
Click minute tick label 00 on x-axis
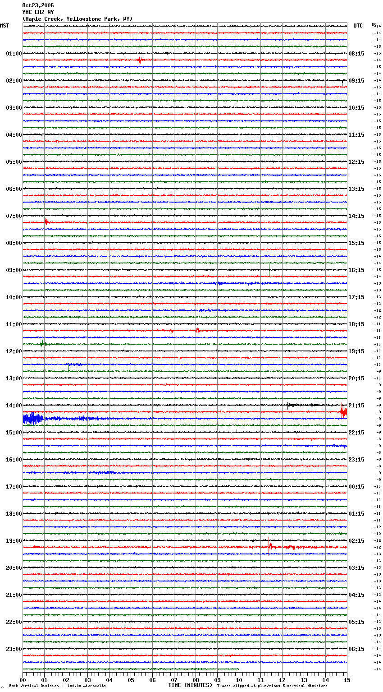tap(23, 680)
